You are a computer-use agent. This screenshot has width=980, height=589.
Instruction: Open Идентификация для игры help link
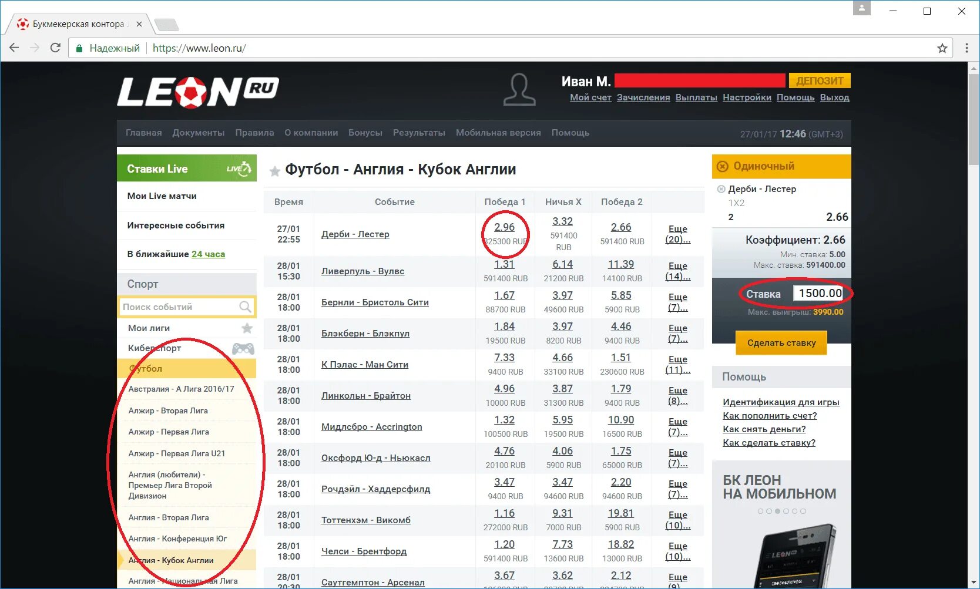(781, 402)
